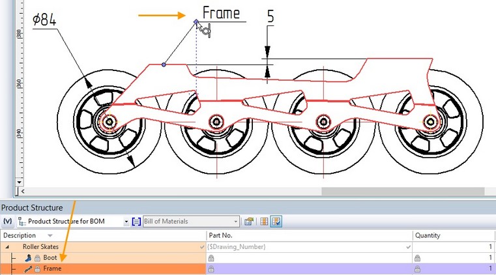Click the lock icon in Boot's Quantity cell
This screenshot has width=496, height=275.
417,258
